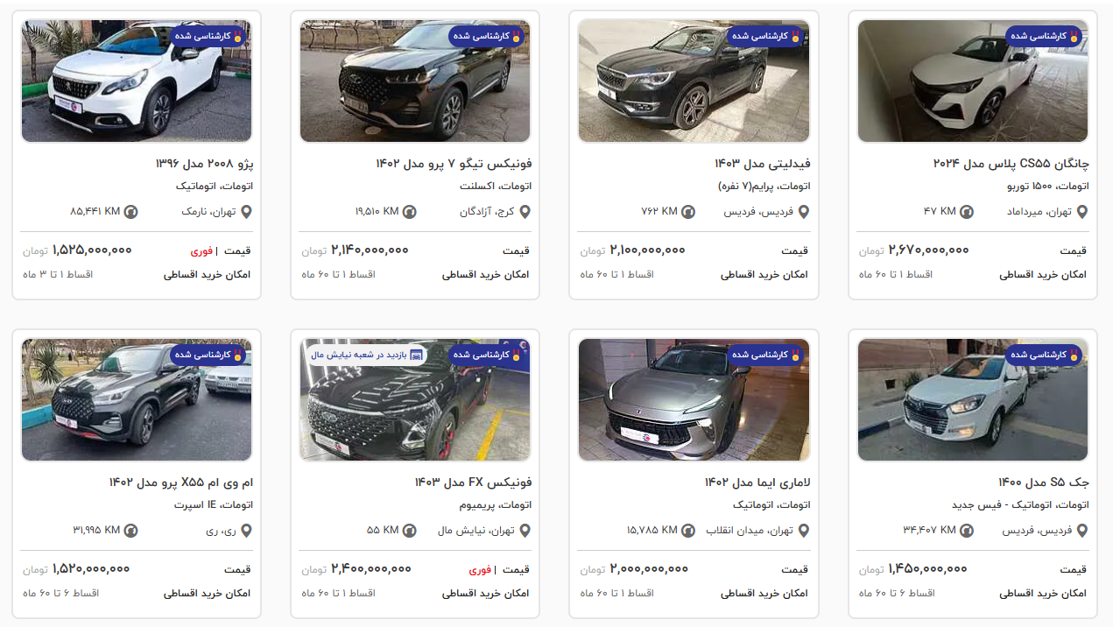View the white Peugeot 2008 photo
Viewport: 1113px width, 627px height.
pyautogui.click(x=137, y=81)
